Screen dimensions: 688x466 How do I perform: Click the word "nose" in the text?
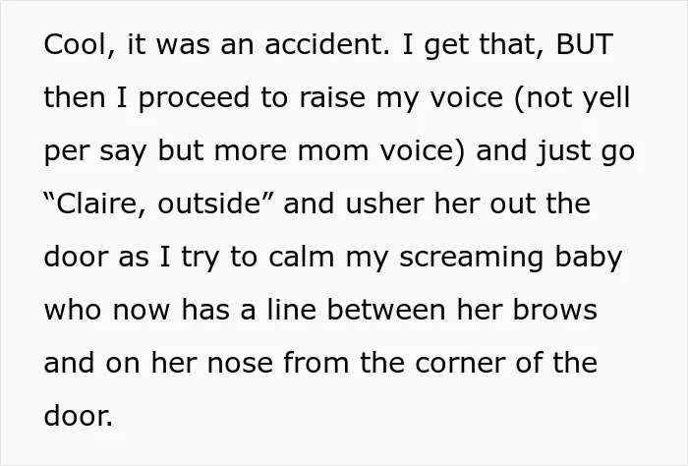(x=240, y=364)
